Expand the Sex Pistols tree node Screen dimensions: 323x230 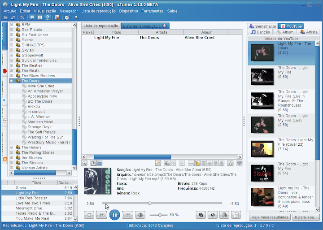point(12,30)
